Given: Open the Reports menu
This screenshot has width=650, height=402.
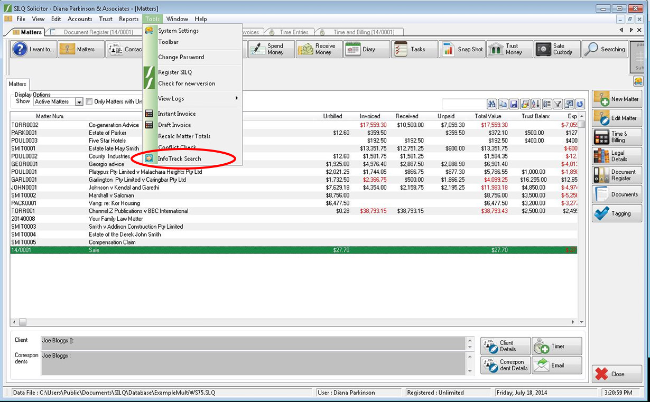Looking at the screenshot, I should pyautogui.click(x=128, y=19).
